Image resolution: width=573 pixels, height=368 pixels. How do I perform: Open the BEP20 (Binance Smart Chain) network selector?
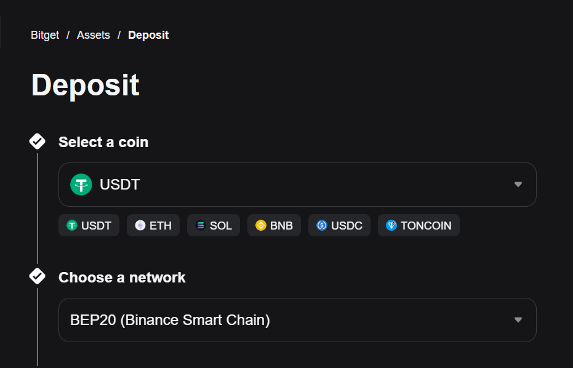coord(297,320)
